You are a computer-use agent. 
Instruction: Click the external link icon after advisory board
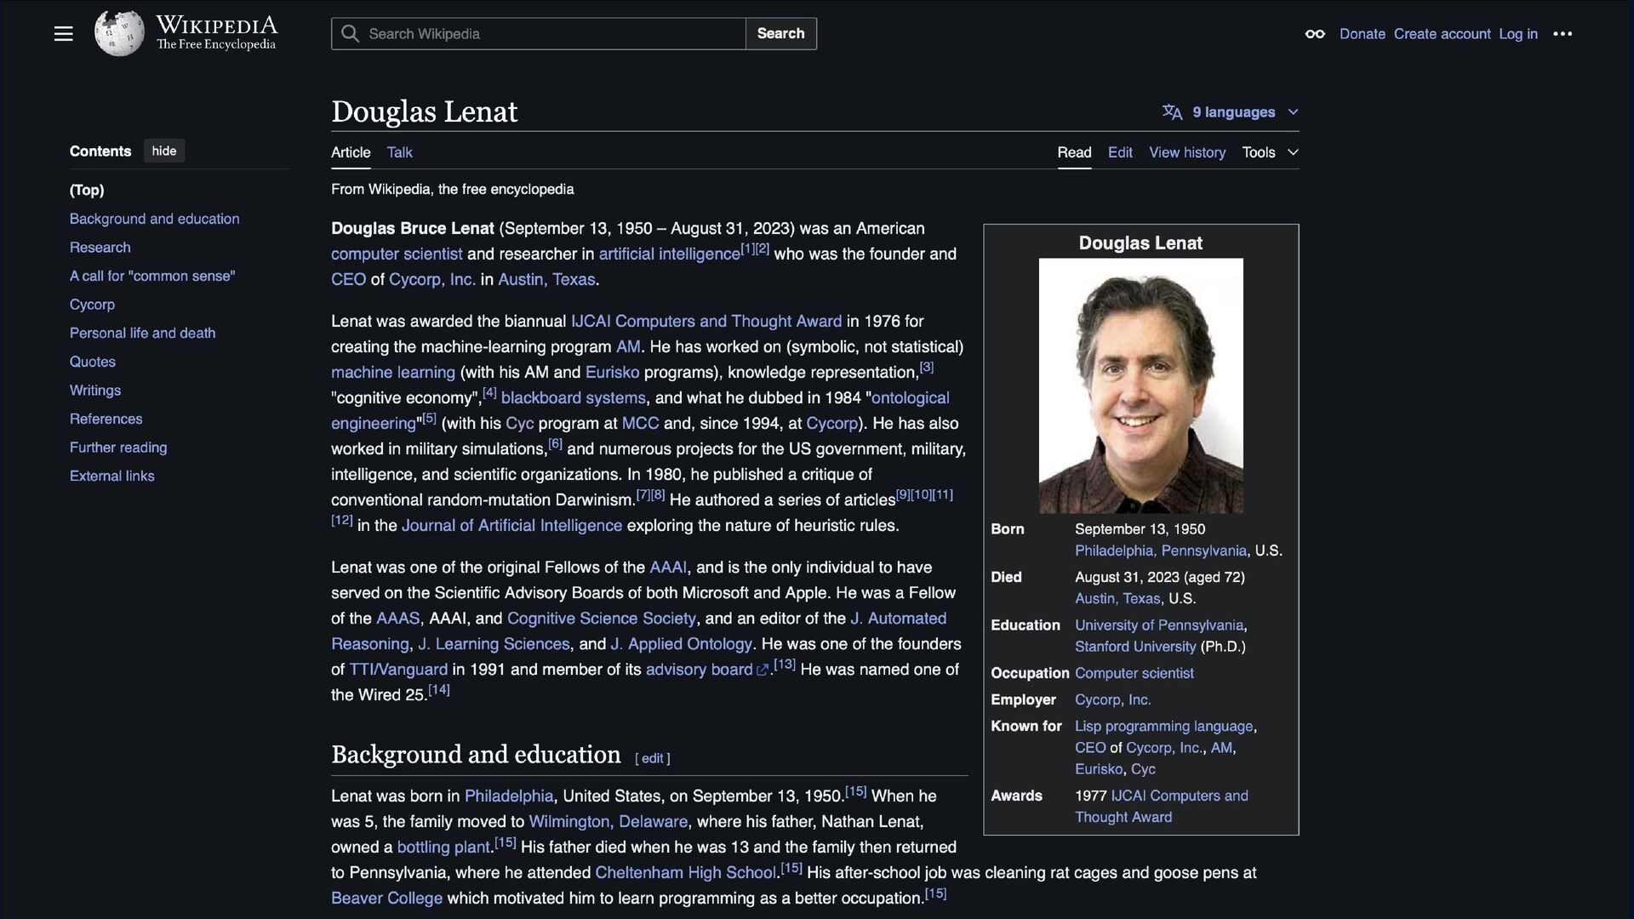coord(763,671)
